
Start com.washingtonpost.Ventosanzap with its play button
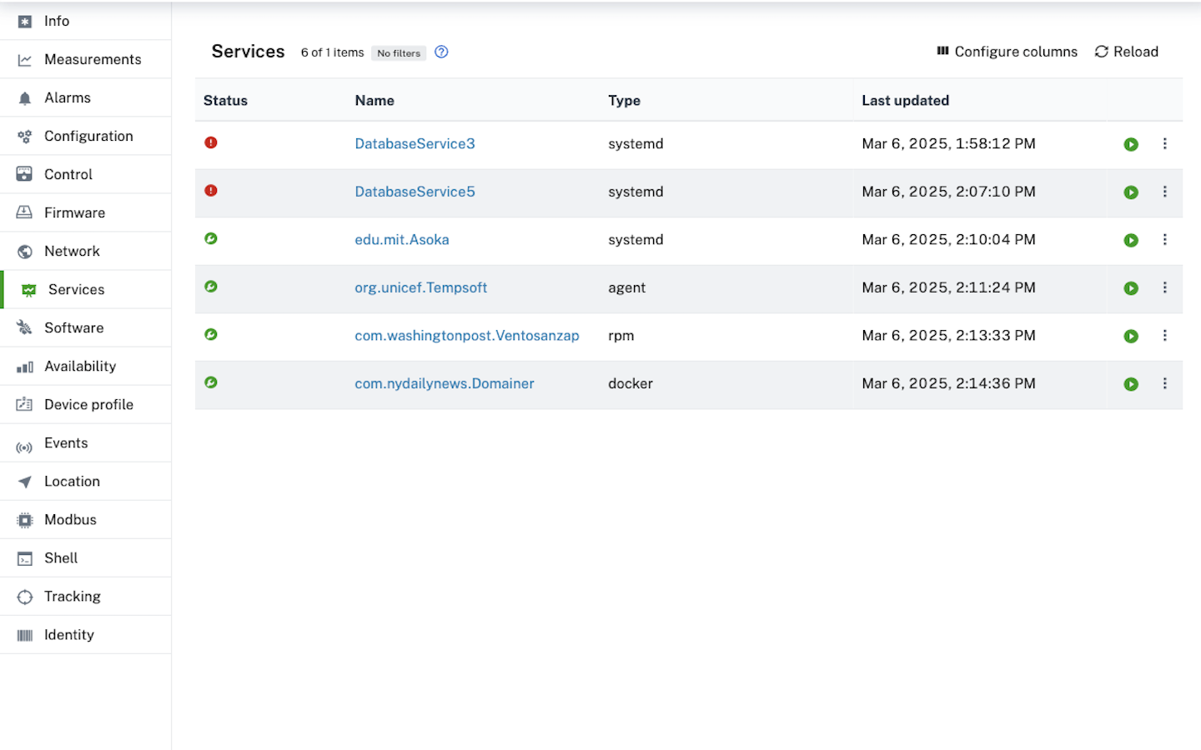click(1130, 336)
